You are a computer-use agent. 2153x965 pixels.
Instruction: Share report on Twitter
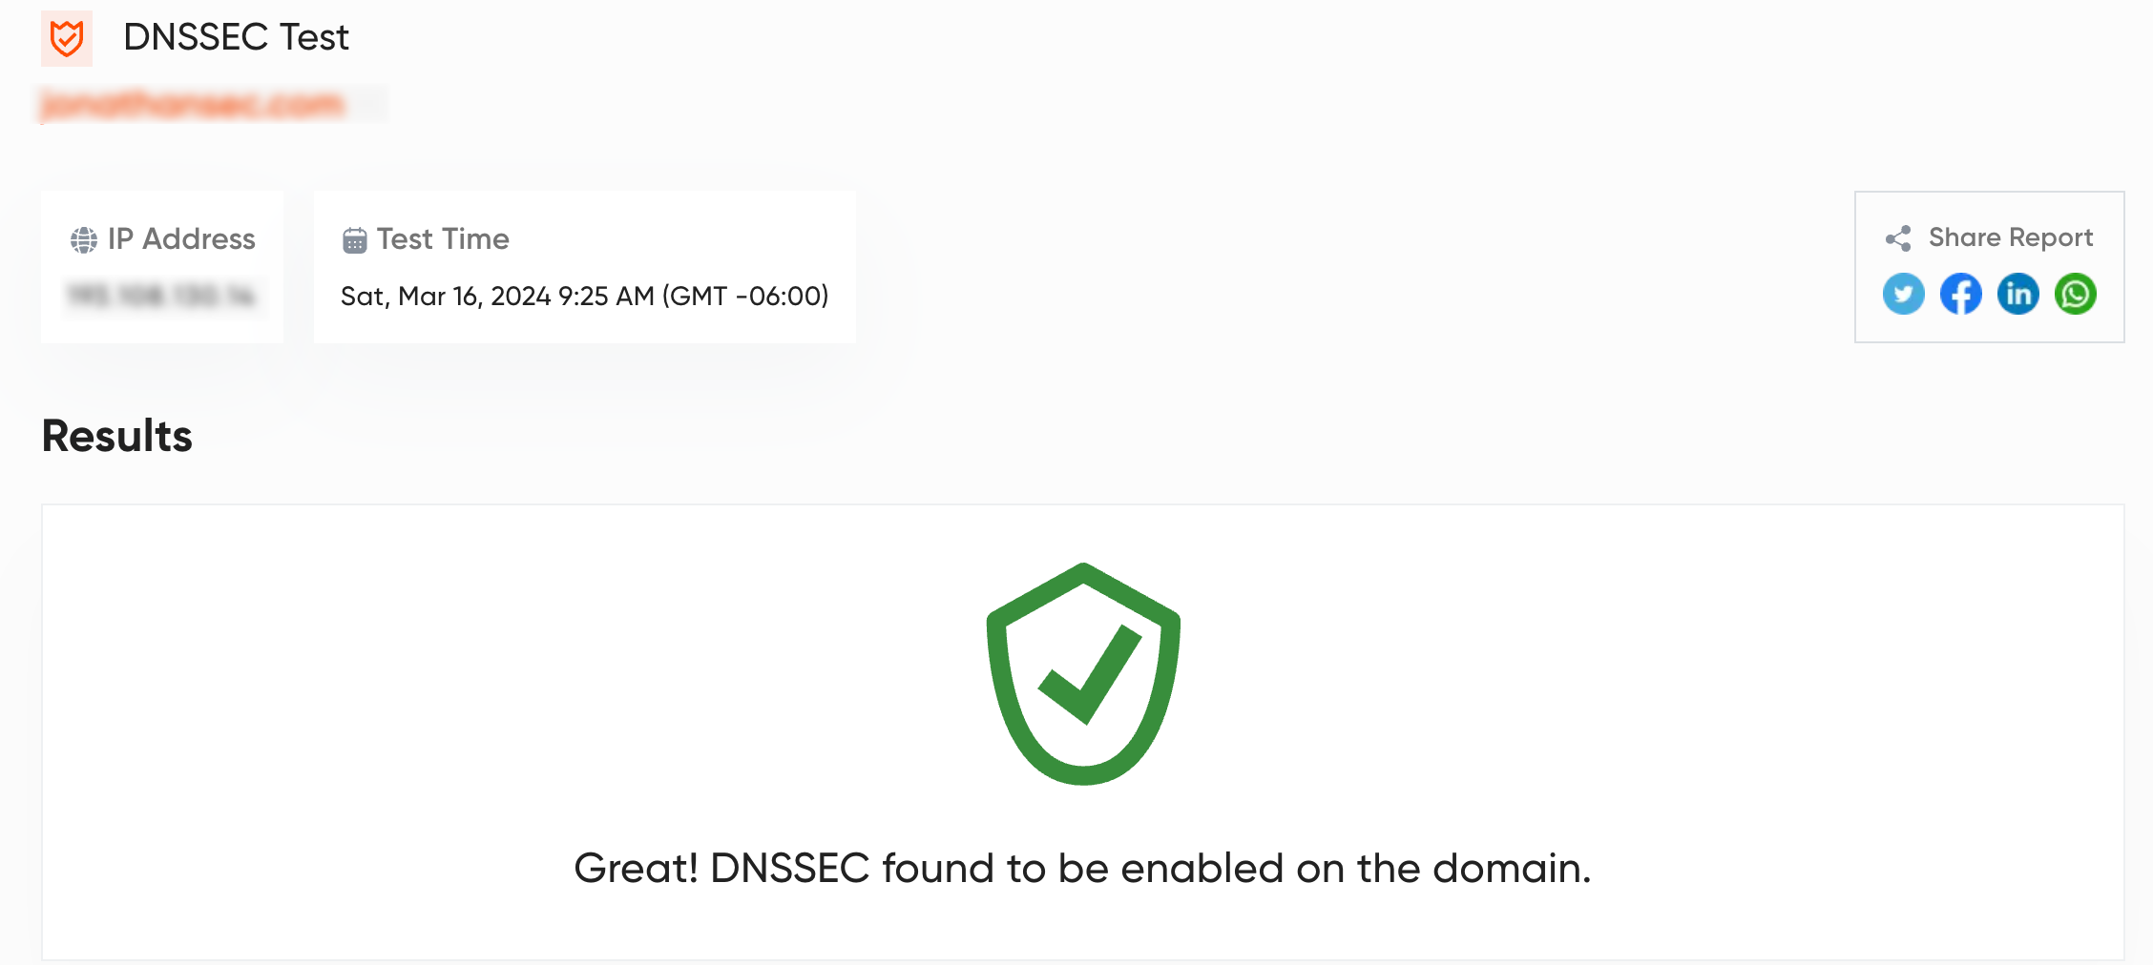point(1903,294)
